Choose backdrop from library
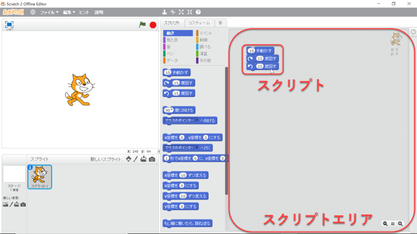Image resolution: width=417 pixels, height=234 pixels. coord(5,205)
